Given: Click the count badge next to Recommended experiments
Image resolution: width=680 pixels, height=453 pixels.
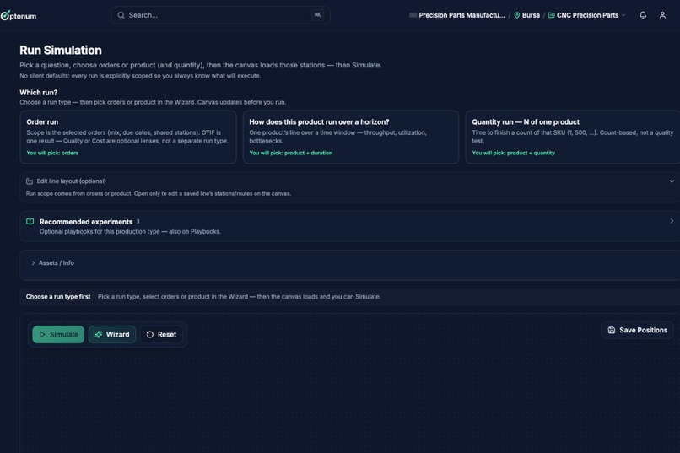Looking at the screenshot, I should pos(138,222).
